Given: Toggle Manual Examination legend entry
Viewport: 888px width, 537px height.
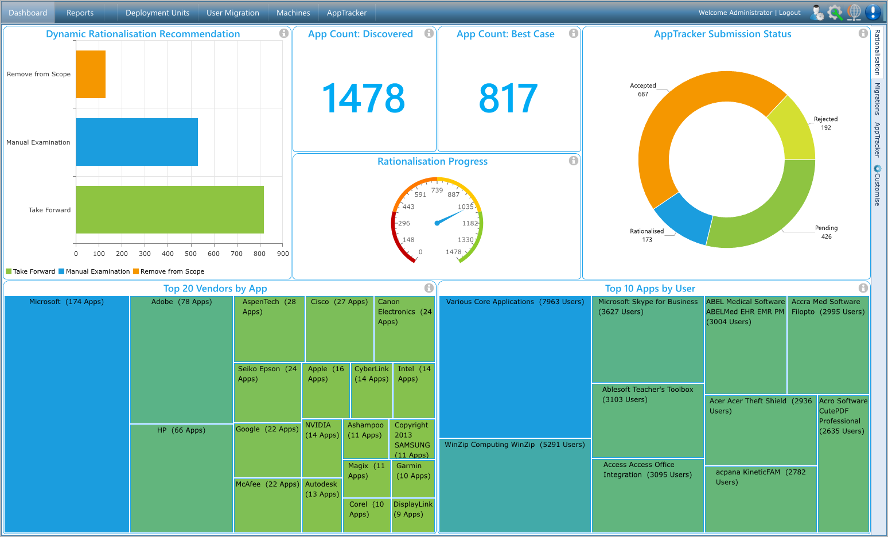Looking at the screenshot, I should point(94,271).
